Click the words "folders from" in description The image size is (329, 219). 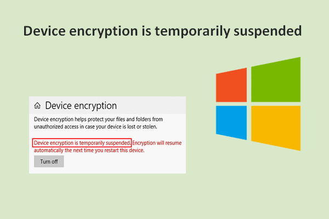pyautogui.click(x=149, y=119)
